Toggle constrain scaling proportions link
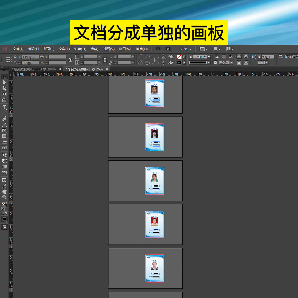Screen dimensions: 298x298 105,60
